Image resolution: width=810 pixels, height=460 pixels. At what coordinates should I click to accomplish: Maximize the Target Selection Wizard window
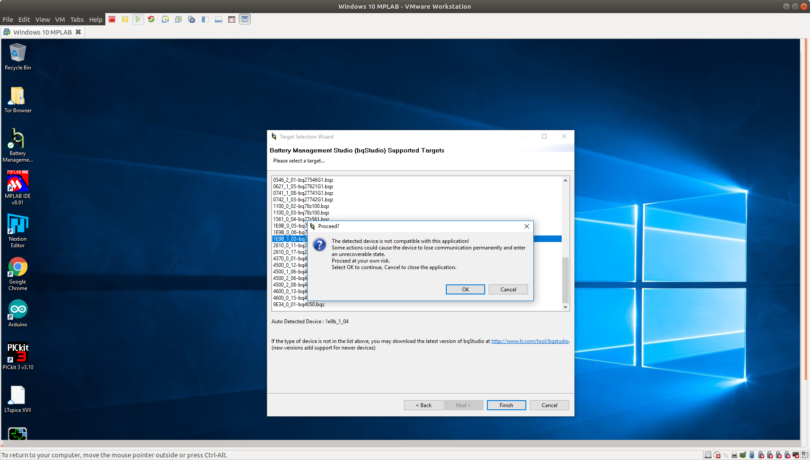544,136
